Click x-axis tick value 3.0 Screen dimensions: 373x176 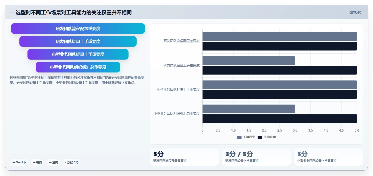click(x=295, y=130)
